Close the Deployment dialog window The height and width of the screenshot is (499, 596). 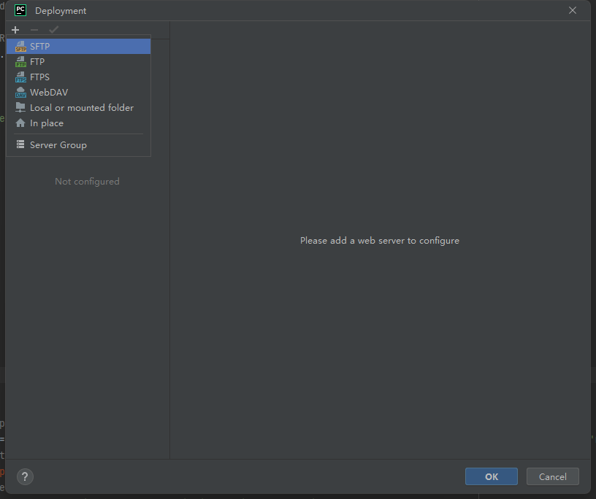(573, 11)
